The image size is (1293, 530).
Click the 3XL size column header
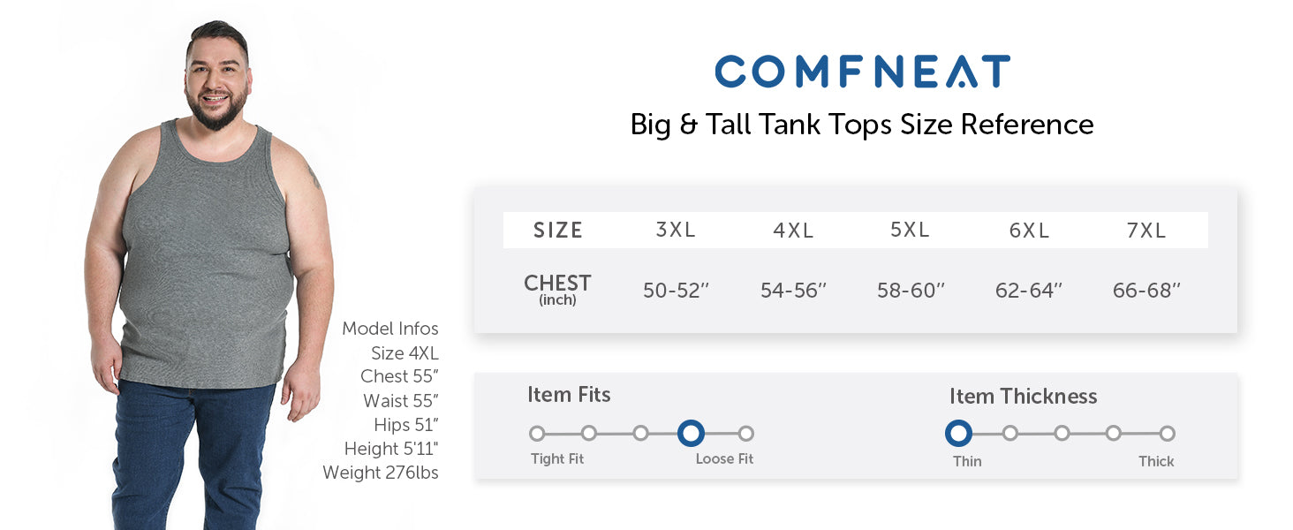click(676, 231)
